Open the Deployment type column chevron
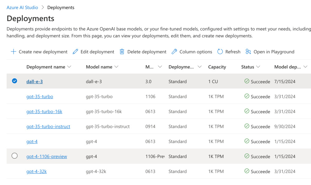Image resolution: width=311 pixels, height=185 pixels. pyautogui.click(x=200, y=67)
